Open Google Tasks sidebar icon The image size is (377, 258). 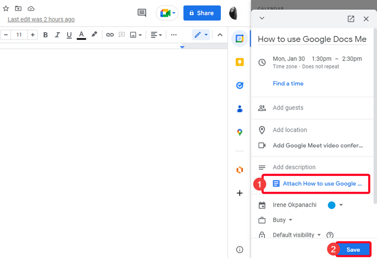239,85
